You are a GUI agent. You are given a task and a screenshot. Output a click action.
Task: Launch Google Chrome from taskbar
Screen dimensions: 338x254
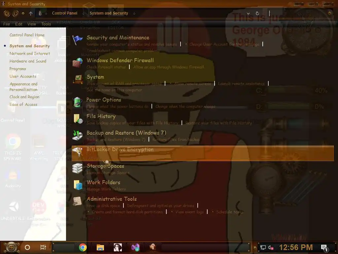(83, 247)
